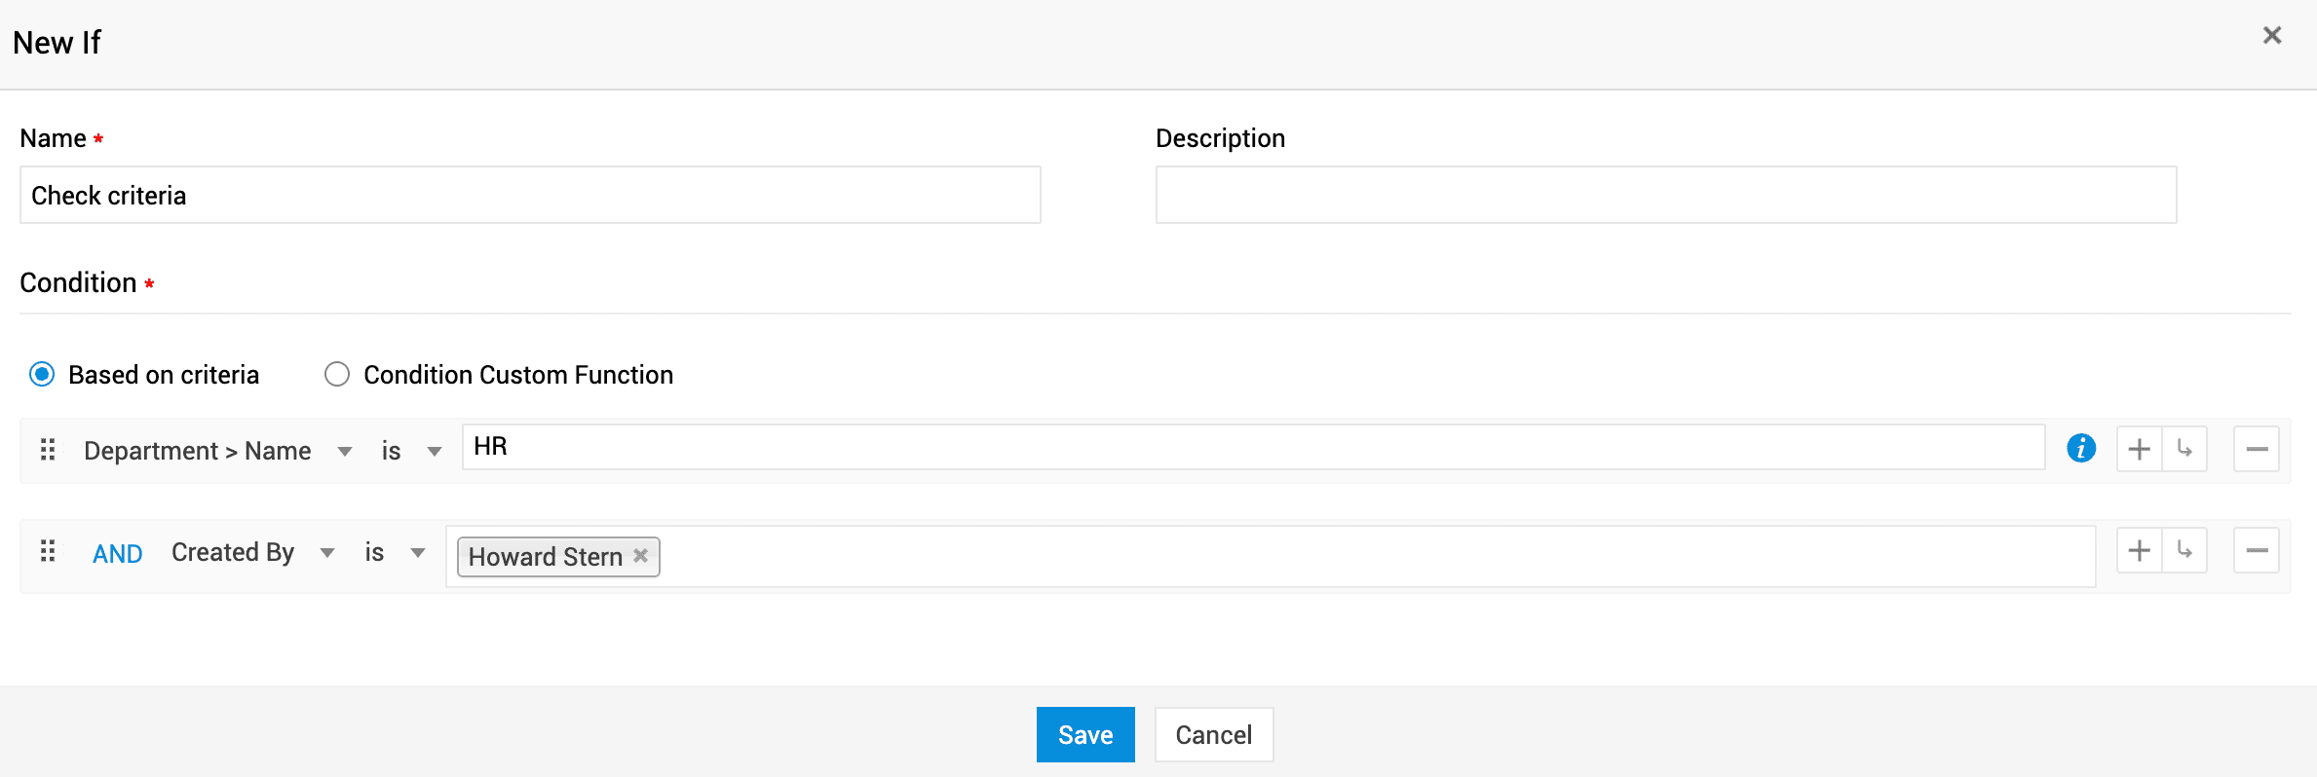Click the Description input field
This screenshot has height=777, width=2317.
coord(1666,195)
